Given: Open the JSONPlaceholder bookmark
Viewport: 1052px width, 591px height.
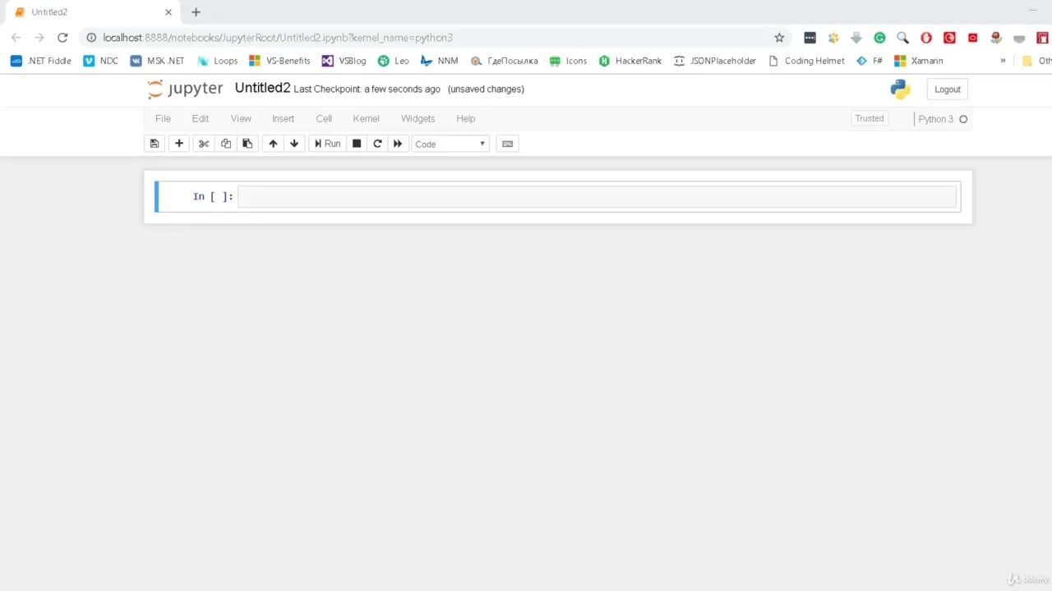Looking at the screenshot, I should (x=714, y=61).
